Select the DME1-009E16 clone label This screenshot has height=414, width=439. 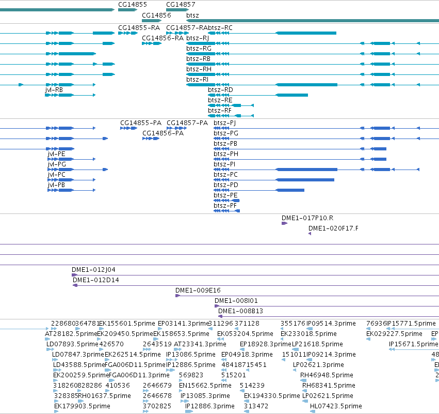tap(198, 290)
